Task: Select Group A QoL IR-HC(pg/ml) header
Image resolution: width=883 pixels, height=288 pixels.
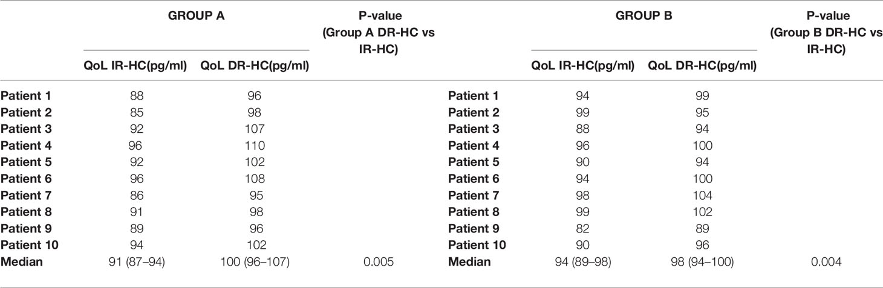Action: [x=135, y=66]
